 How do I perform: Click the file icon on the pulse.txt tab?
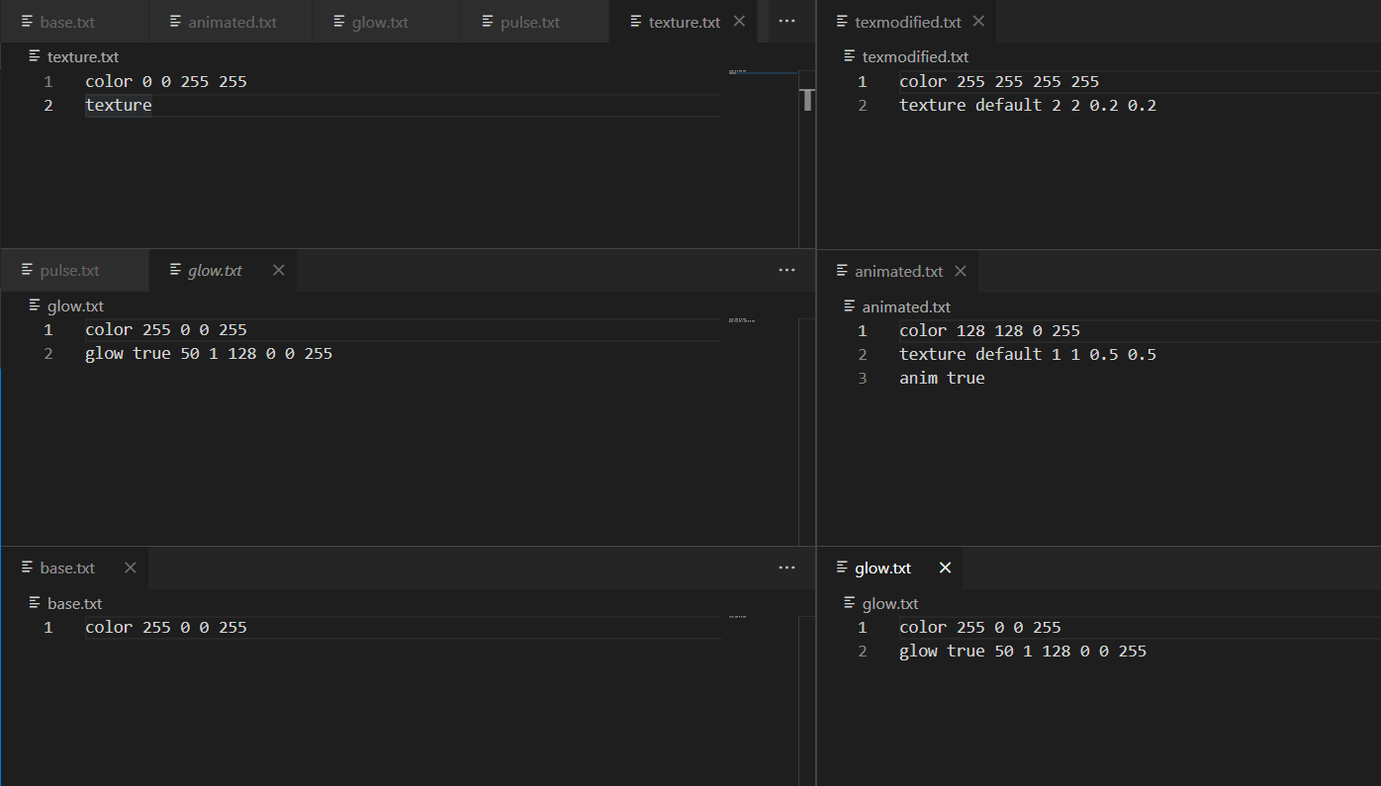click(x=487, y=21)
